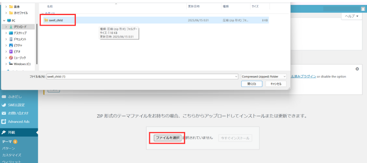
Task: Click the ピクチャ pictures icon
Action: point(11,45)
